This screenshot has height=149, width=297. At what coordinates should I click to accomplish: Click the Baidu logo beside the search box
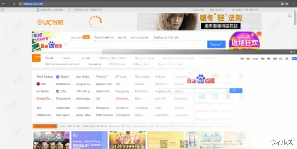[51, 45]
